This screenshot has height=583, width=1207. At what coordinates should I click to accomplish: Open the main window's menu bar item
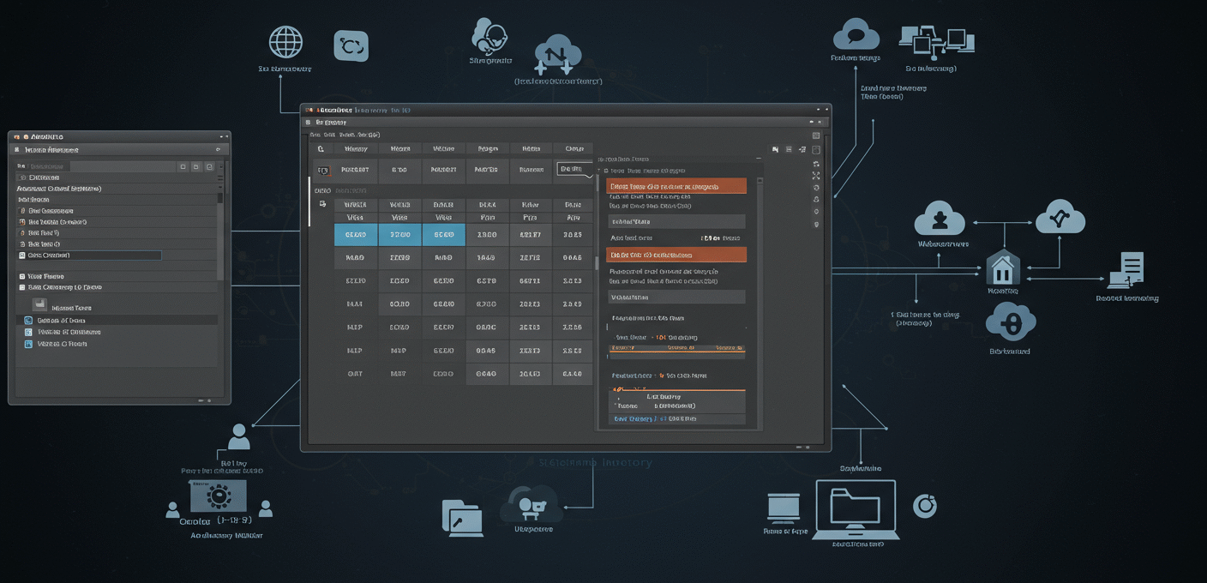tap(329, 123)
